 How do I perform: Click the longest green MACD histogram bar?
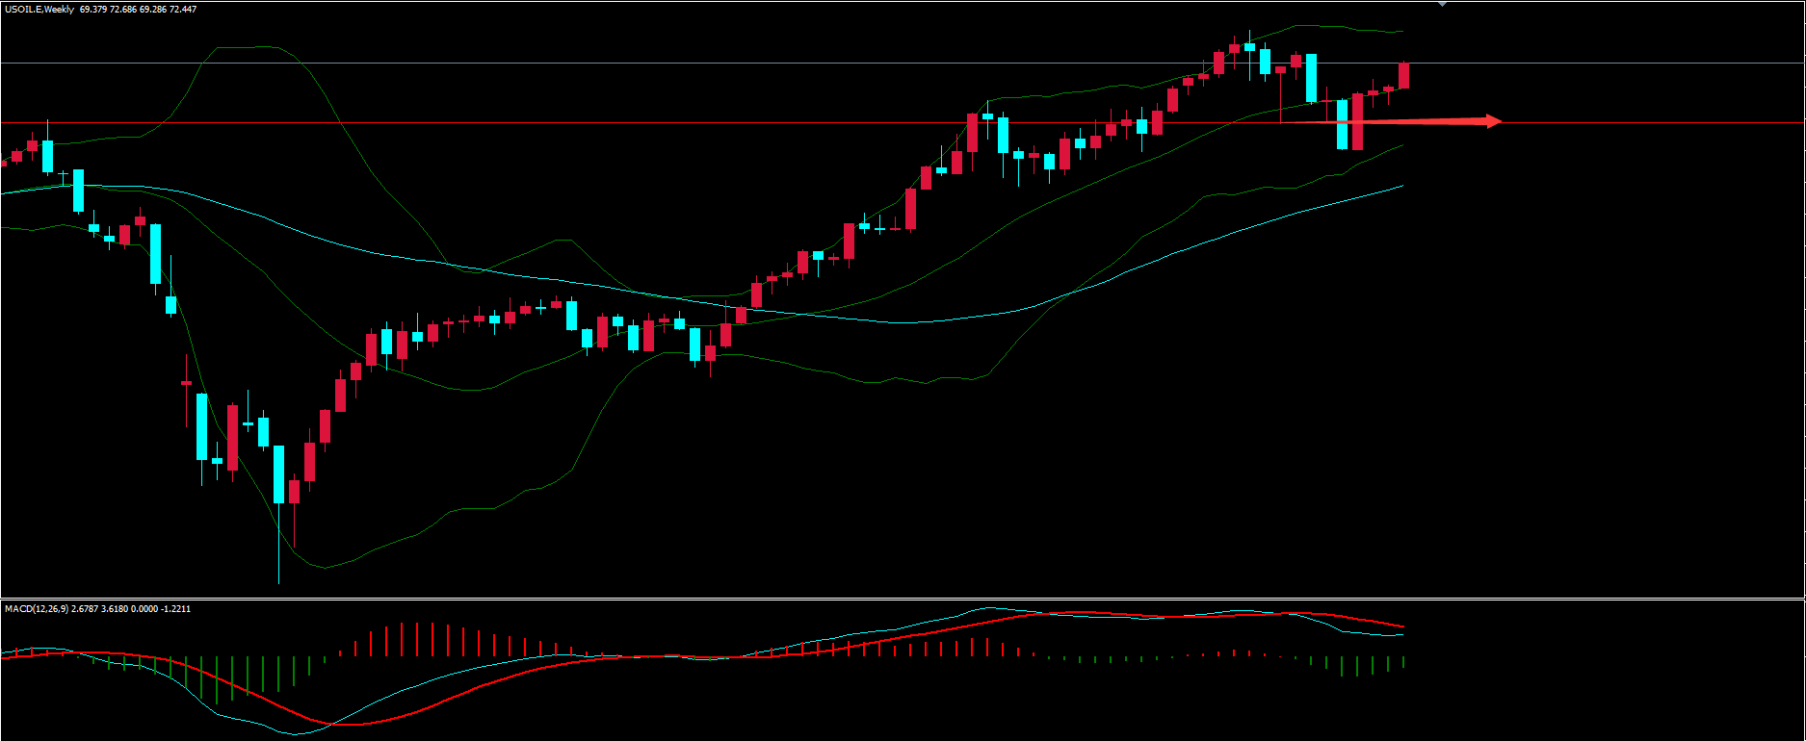(217, 679)
